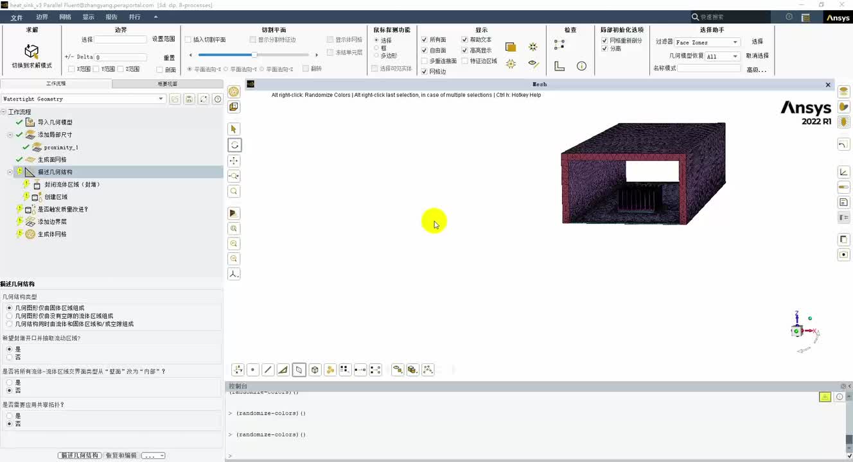Click the 描述几何结构 button at panel bottom
853x462 pixels.
click(x=80, y=456)
